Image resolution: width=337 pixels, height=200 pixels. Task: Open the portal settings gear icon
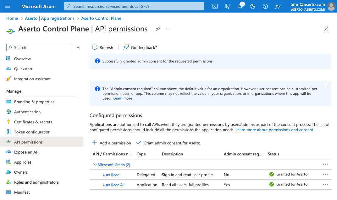[253, 6]
